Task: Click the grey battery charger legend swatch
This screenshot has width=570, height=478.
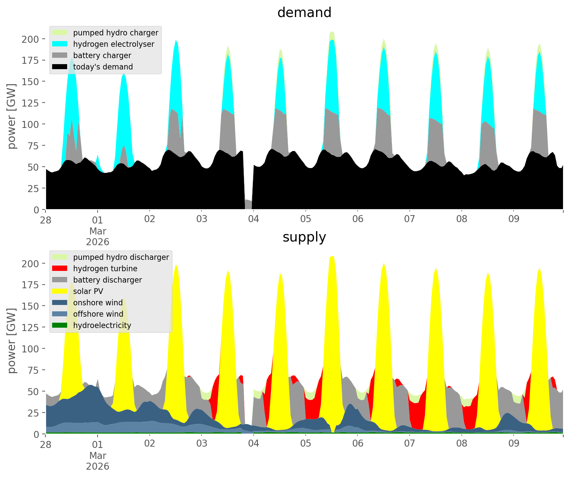Action: (x=60, y=55)
